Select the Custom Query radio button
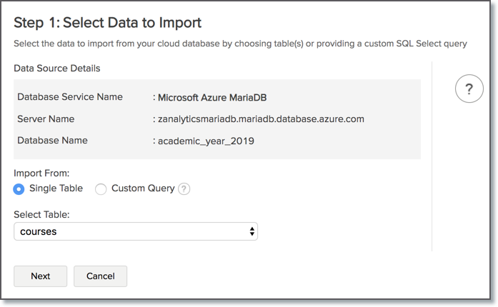Viewport: 498px width, 307px height. 101,189
